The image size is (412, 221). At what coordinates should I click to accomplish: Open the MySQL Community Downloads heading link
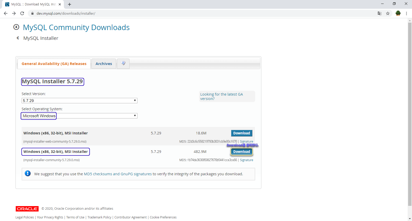click(x=76, y=27)
